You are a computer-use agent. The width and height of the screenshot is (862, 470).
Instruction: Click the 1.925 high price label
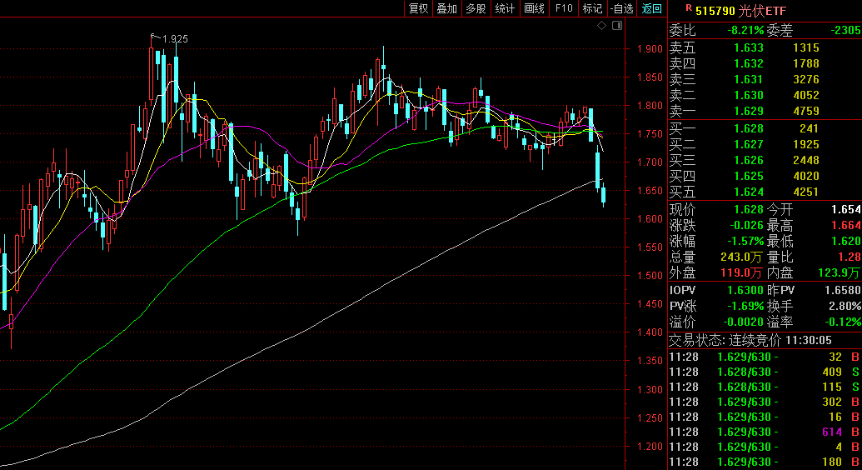[176, 39]
